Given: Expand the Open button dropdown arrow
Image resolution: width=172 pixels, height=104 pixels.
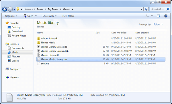Looking at the screenshot, I should pyautogui.click(x=36, y=16).
